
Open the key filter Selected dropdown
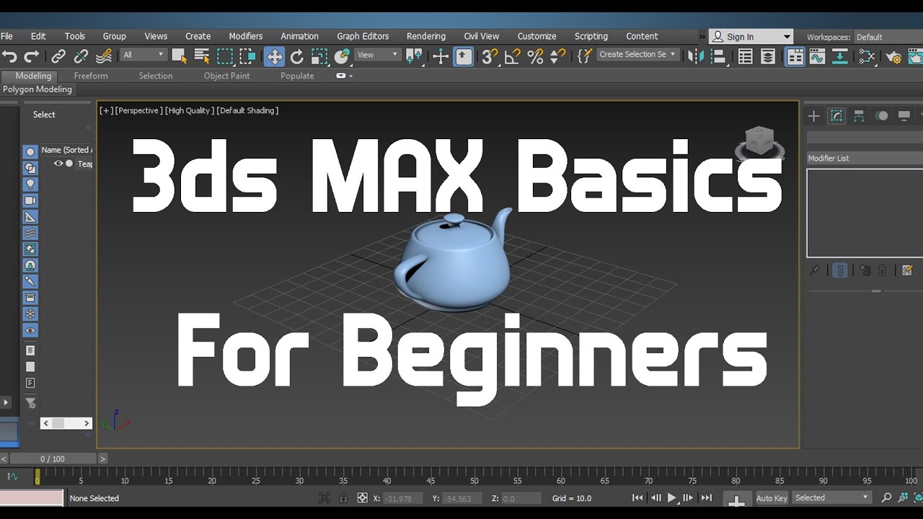pos(831,498)
